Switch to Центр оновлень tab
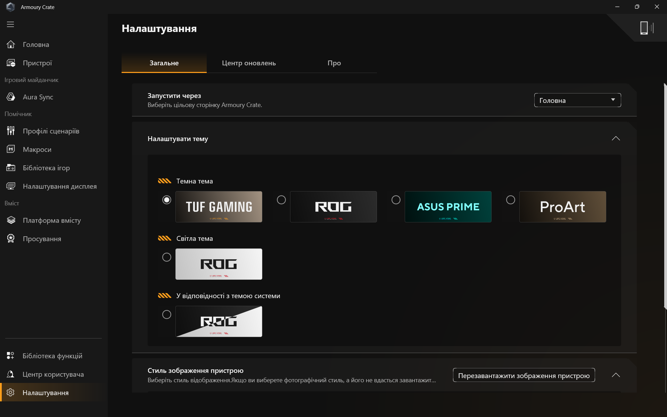This screenshot has width=667, height=417. [249, 63]
